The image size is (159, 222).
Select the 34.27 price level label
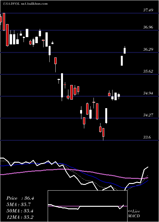(148, 115)
